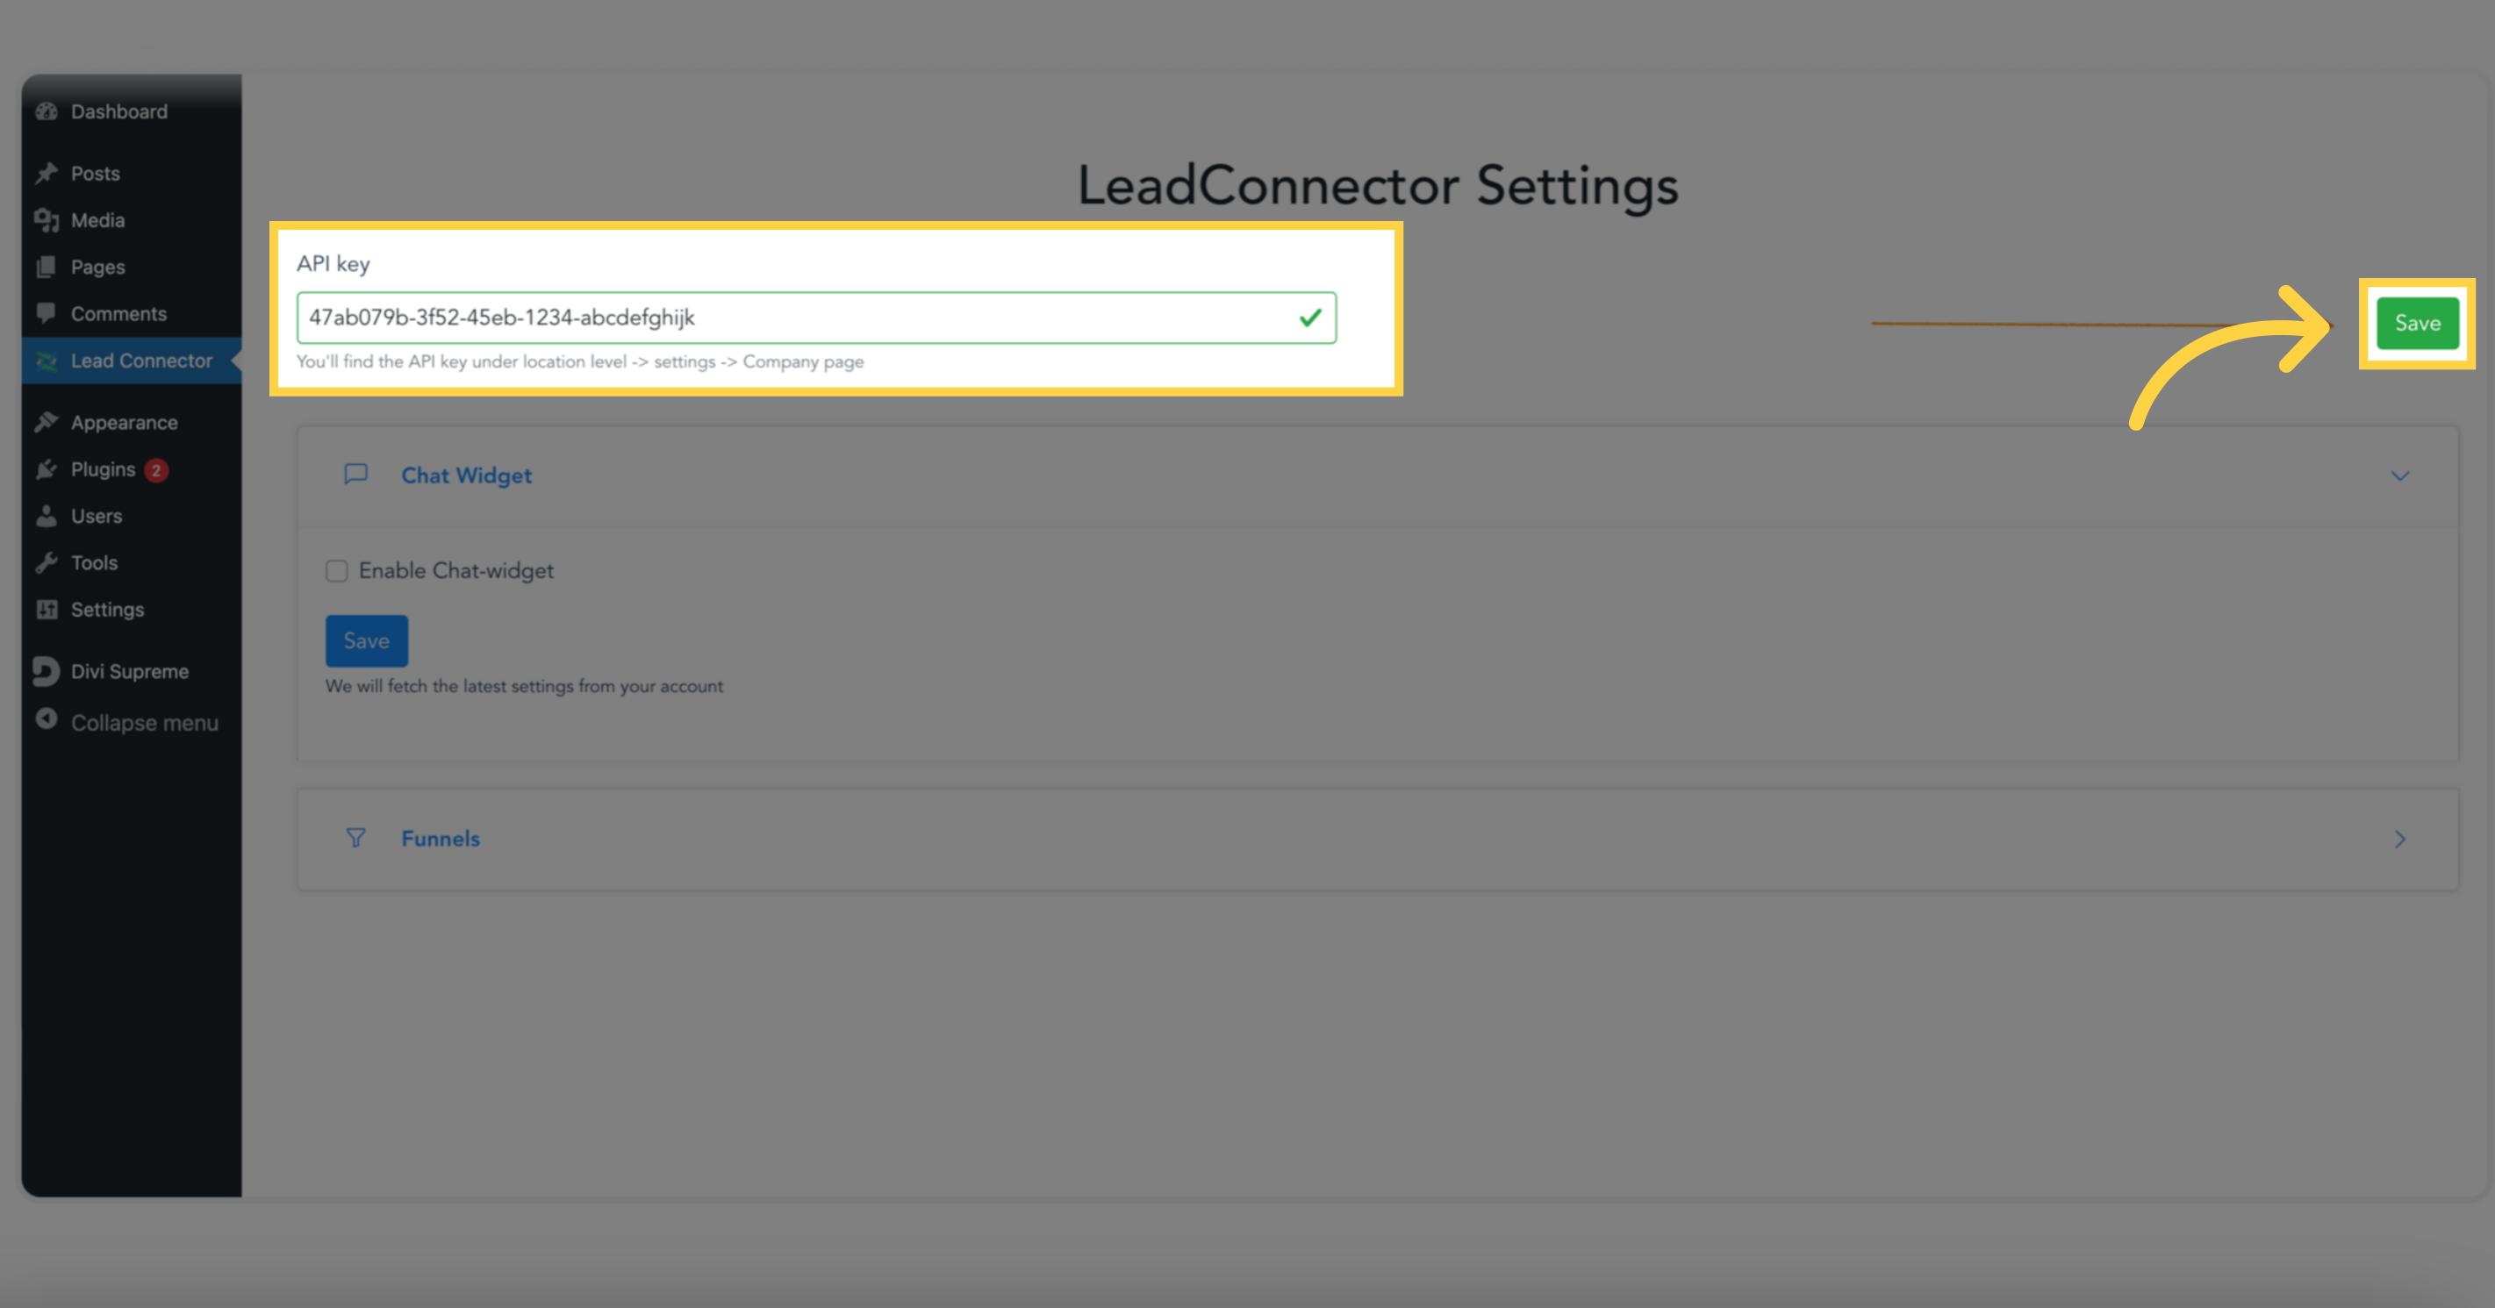
Task: Open Media menu item
Action: [x=132, y=220]
